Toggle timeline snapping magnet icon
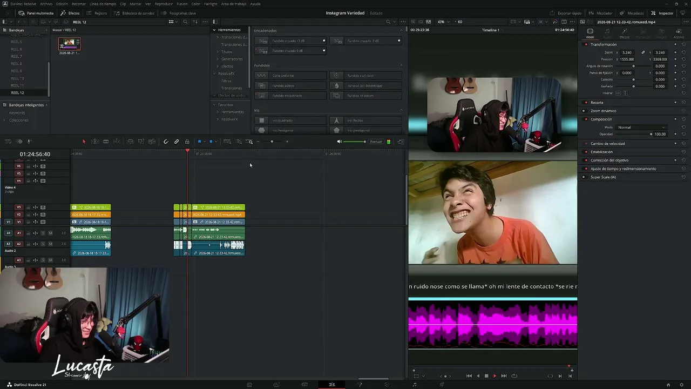This screenshot has width=691, height=389. point(166,142)
